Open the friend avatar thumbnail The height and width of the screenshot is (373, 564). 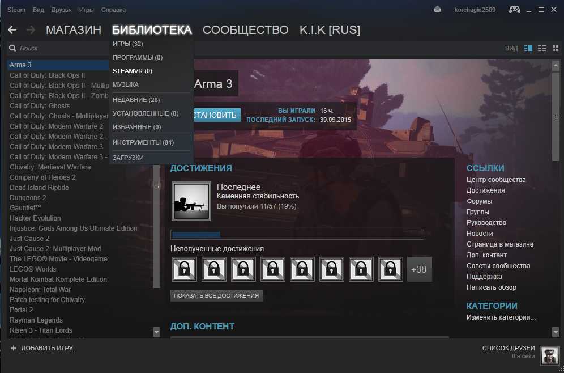550,355
